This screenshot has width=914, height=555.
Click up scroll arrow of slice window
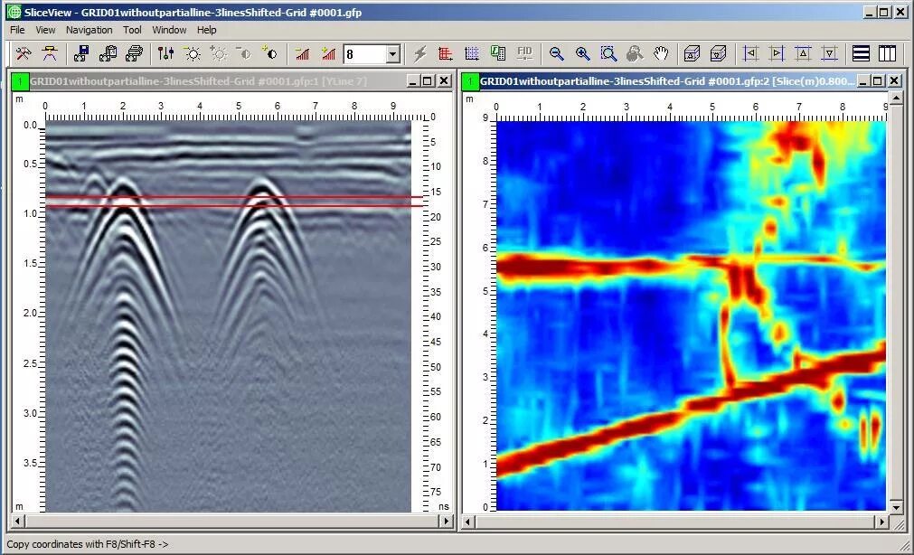point(897,98)
